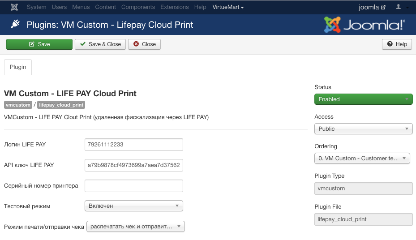
Task: Click the 'Тестовый режим' label
Action: [x=27, y=206]
